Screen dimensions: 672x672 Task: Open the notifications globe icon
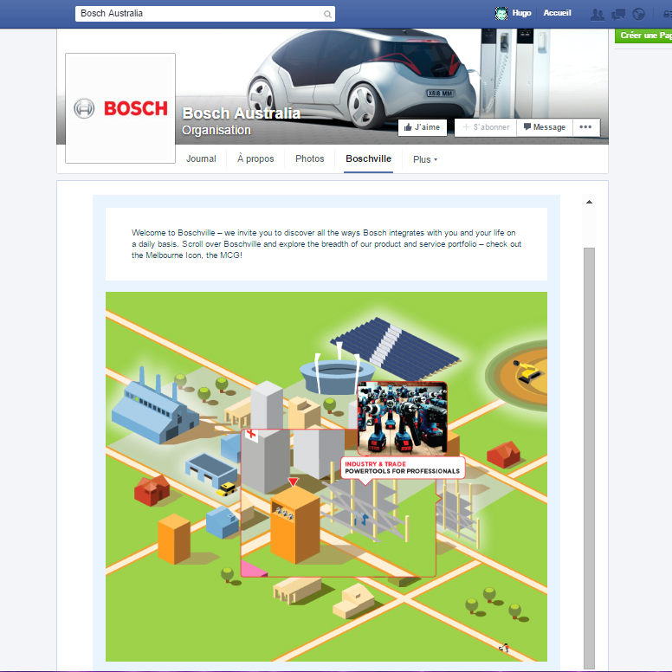tap(639, 14)
